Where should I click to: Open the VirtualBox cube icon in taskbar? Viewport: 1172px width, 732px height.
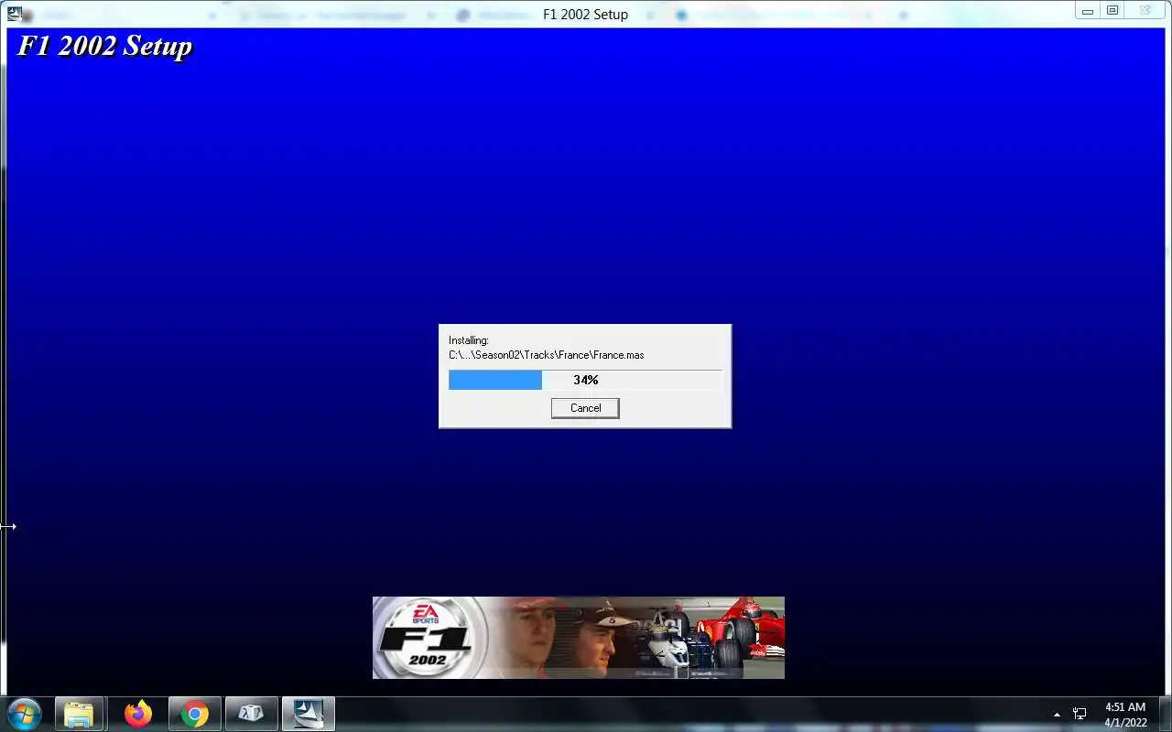[x=251, y=714]
